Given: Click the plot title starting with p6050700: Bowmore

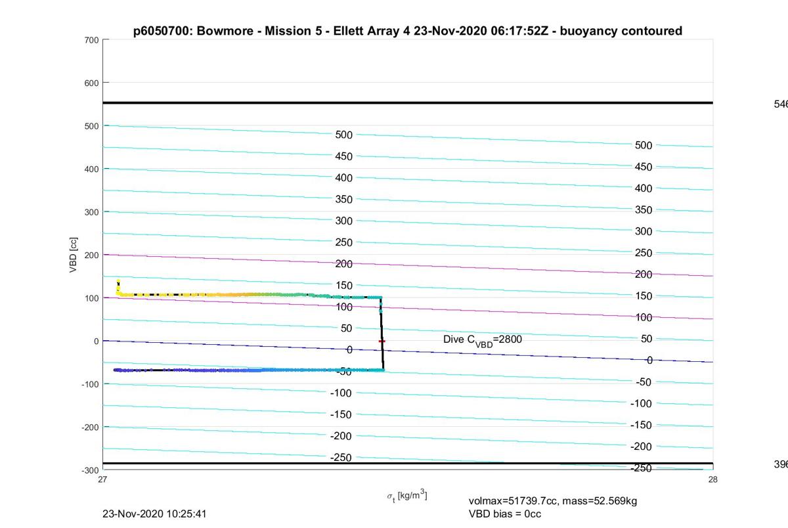Looking at the screenshot, I should click(x=407, y=31).
